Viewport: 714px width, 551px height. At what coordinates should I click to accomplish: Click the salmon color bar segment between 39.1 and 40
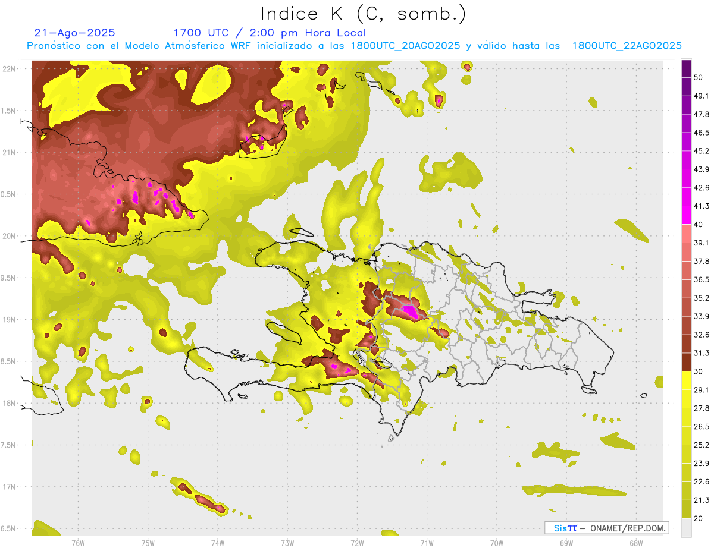(686, 234)
